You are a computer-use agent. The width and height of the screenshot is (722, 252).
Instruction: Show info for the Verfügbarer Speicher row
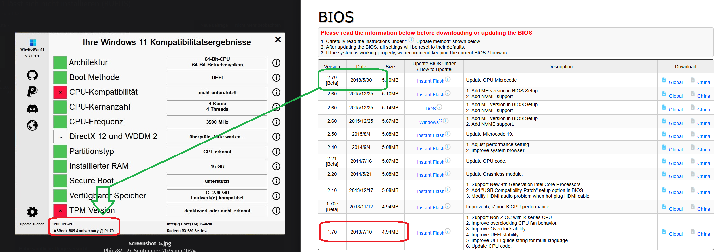(x=276, y=196)
